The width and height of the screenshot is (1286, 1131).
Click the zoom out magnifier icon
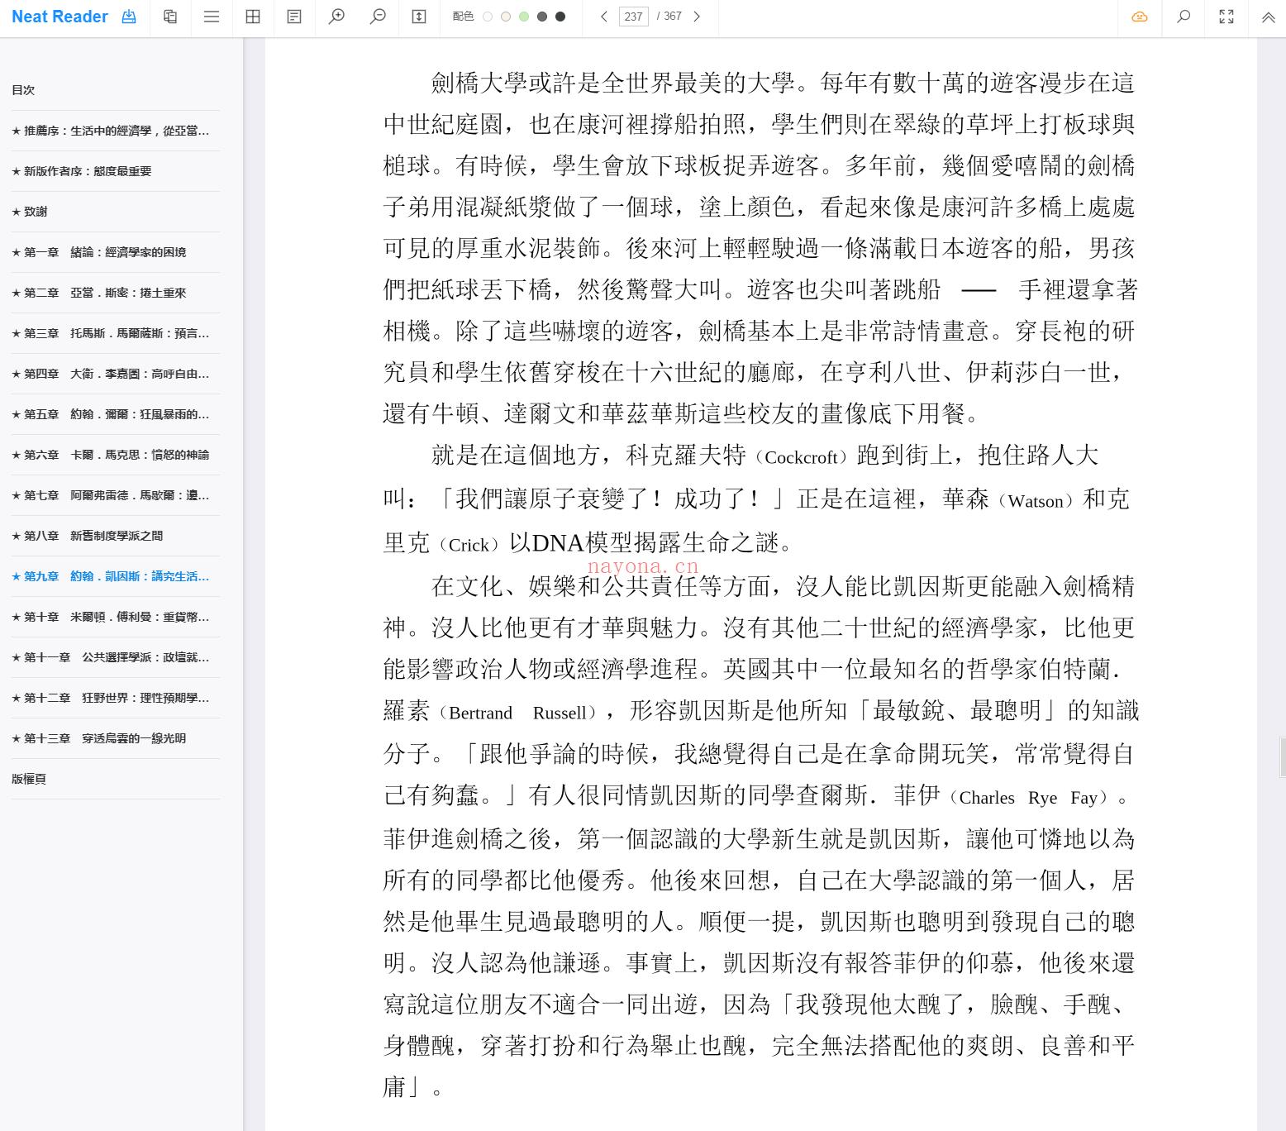378,17
